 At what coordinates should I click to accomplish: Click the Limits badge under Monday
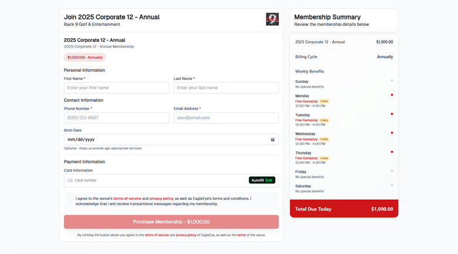[x=324, y=101]
